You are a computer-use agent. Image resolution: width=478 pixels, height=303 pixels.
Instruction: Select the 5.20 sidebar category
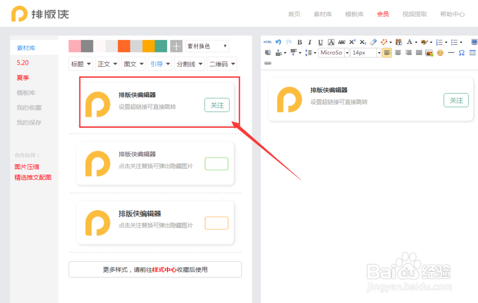click(x=22, y=63)
